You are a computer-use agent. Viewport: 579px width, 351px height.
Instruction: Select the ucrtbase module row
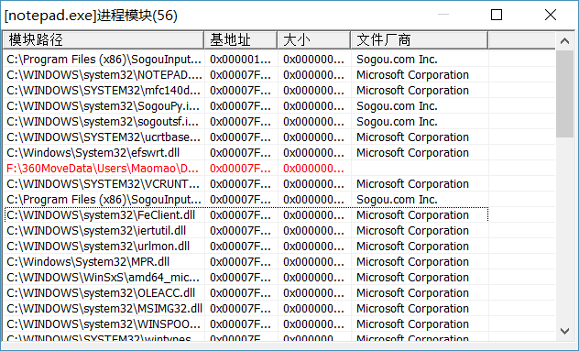[246, 137]
